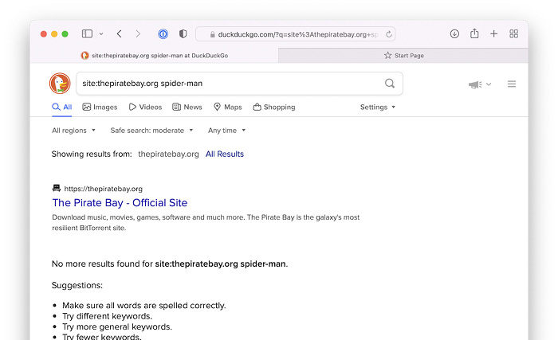This screenshot has height=340, width=558.
Task: Open the privacy shield icon in toolbar
Action: (x=183, y=34)
